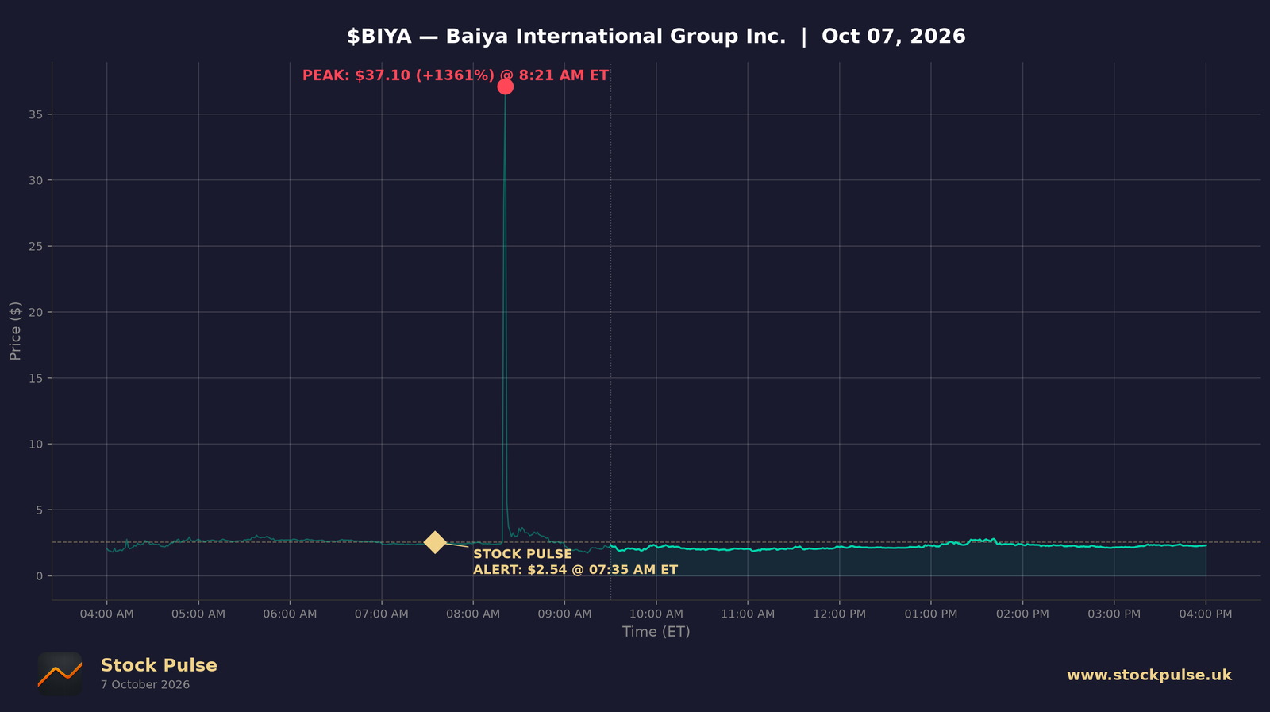Click the red peak price marker dot

pyautogui.click(x=505, y=87)
